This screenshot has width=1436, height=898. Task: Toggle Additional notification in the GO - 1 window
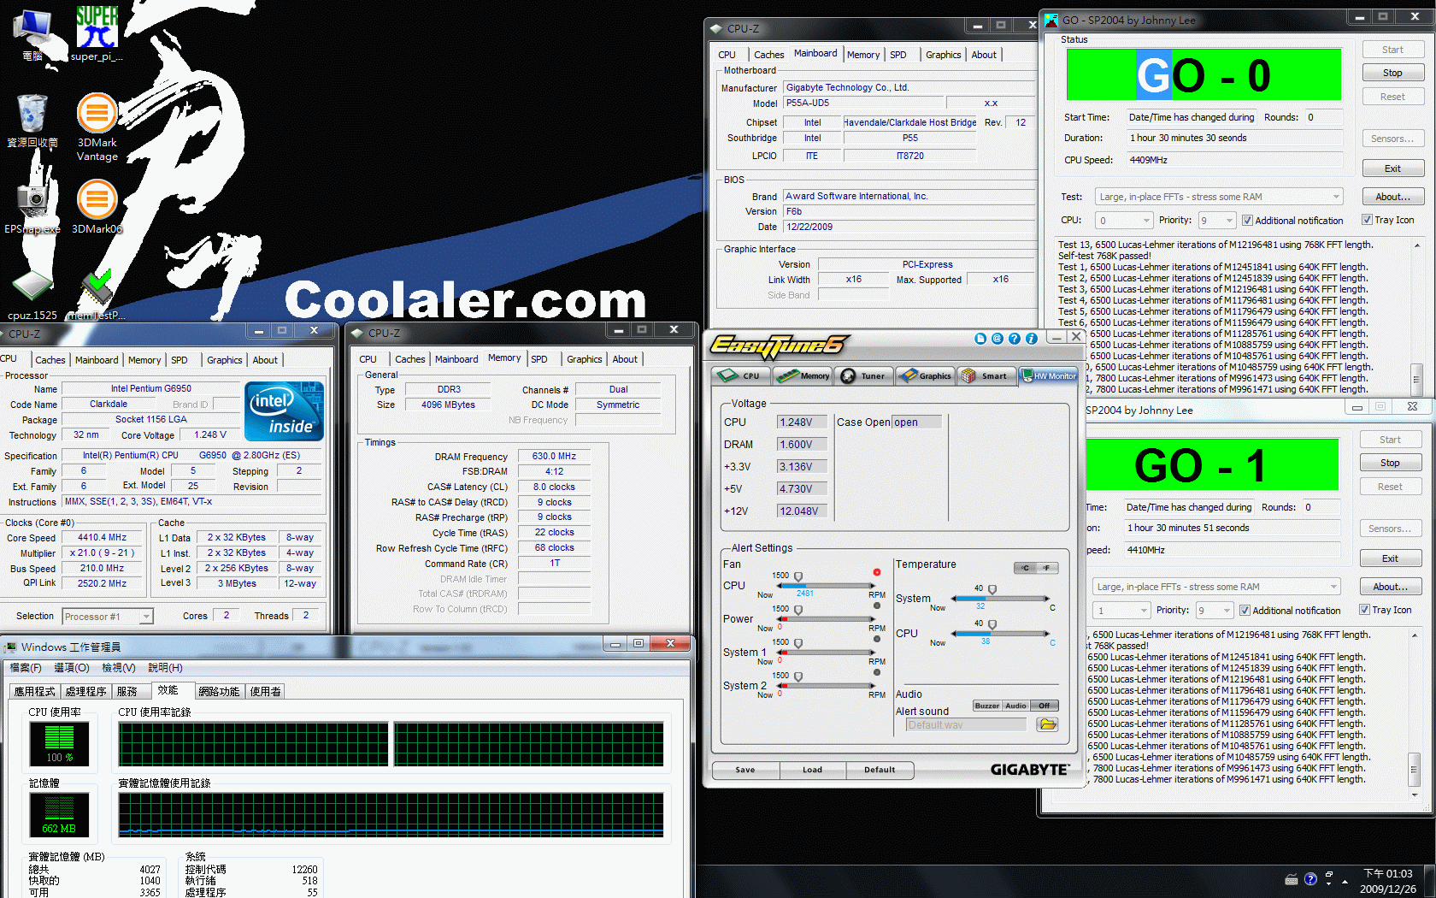1245,611
